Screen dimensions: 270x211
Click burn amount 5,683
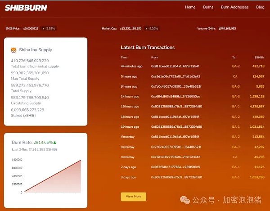pos(260,86)
